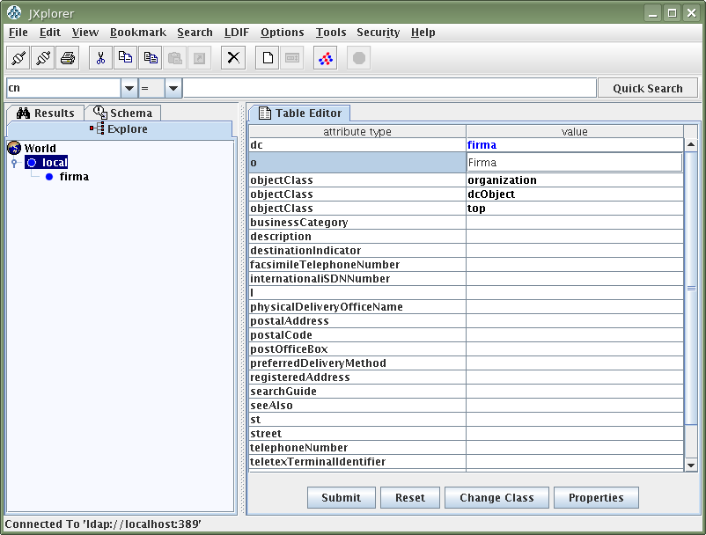Open the Help menu

423,33
